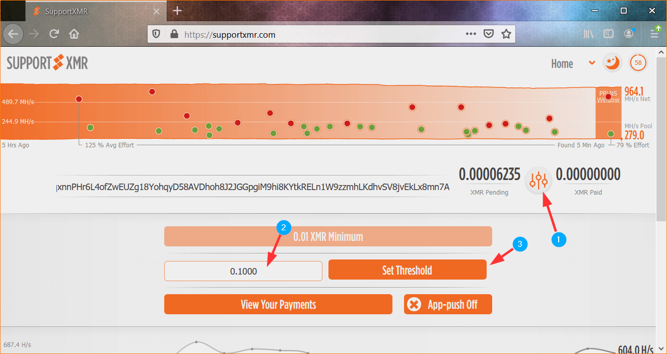Image resolution: width=667 pixels, height=354 pixels.
Task: Open page actions three-dot menu
Action: [x=471, y=34]
